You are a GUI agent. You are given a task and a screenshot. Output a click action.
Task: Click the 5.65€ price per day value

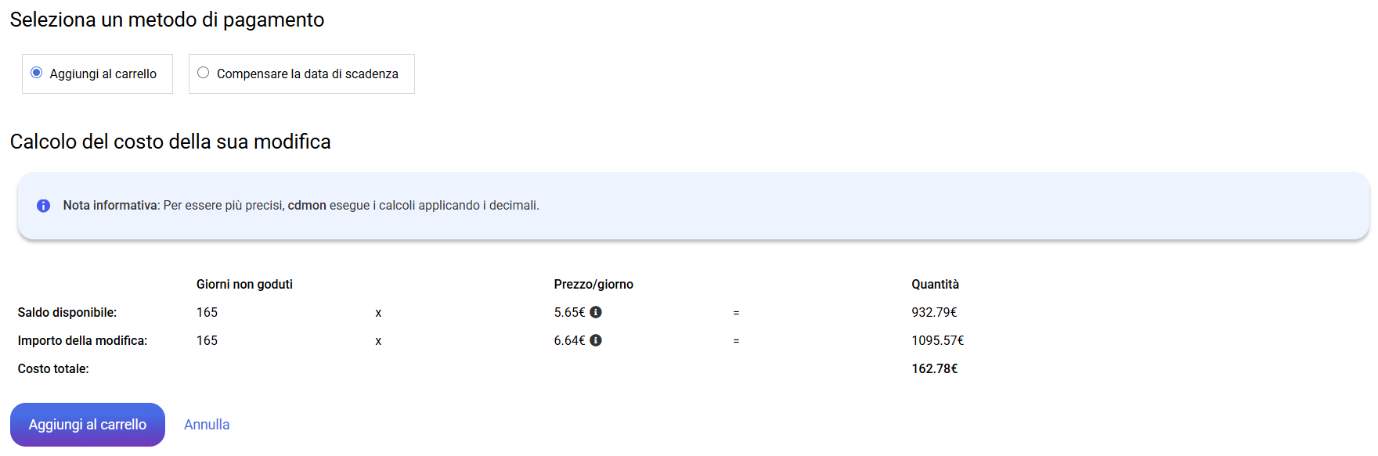click(x=569, y=313)
